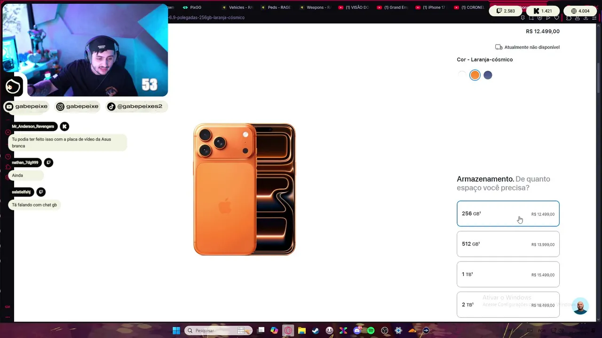
Task: Switch to the iPhone 17 YouTube tab
Action: coord(431,8)
